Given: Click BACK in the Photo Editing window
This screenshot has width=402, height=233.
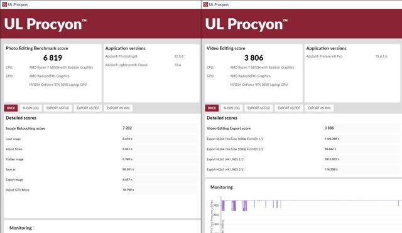Looking at the screenshot, I should tap(11, 108).
